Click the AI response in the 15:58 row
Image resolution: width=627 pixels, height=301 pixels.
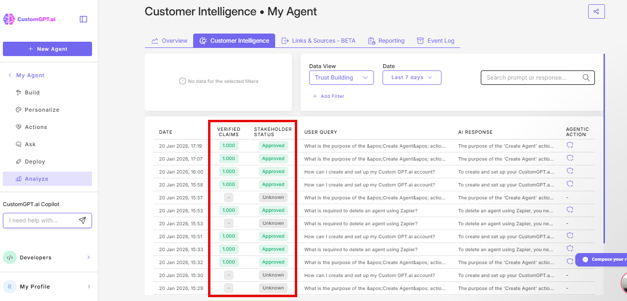pyautogui.click(x=506, y=185)
